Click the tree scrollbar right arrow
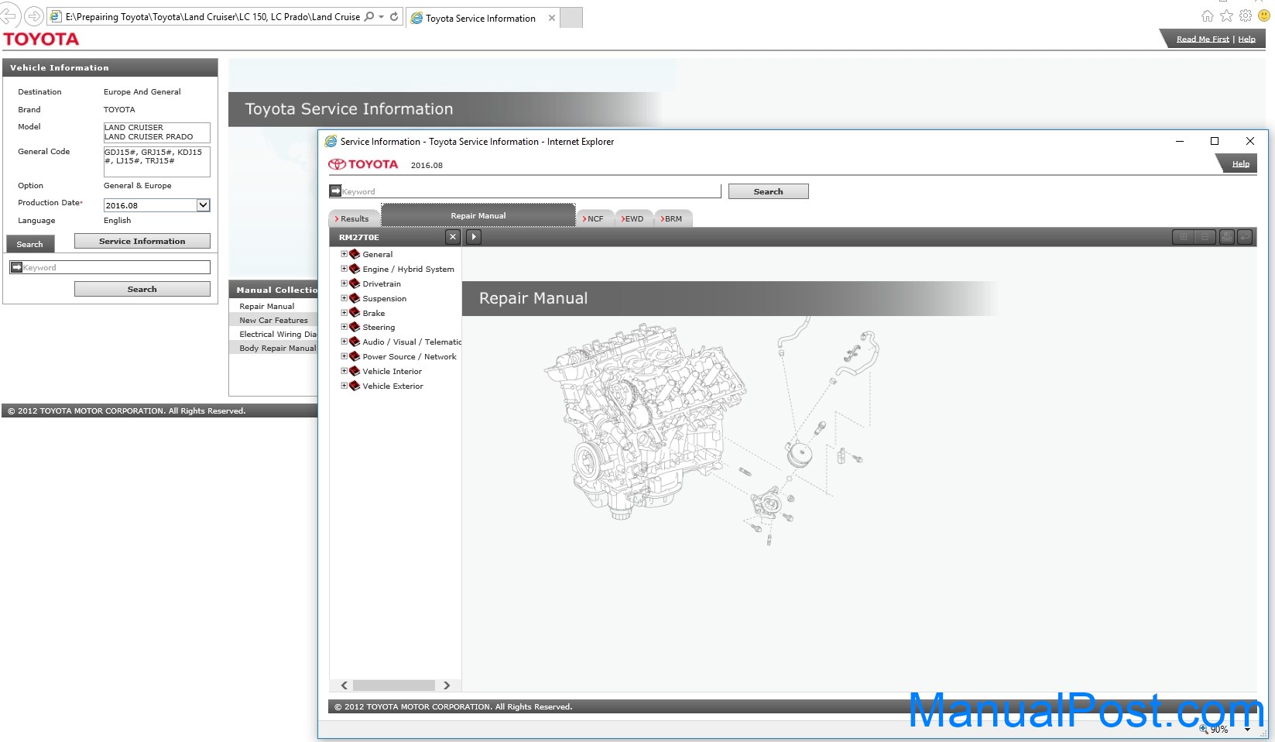The width and height of the screenshot is (1275, 742). tap(446, 685)
